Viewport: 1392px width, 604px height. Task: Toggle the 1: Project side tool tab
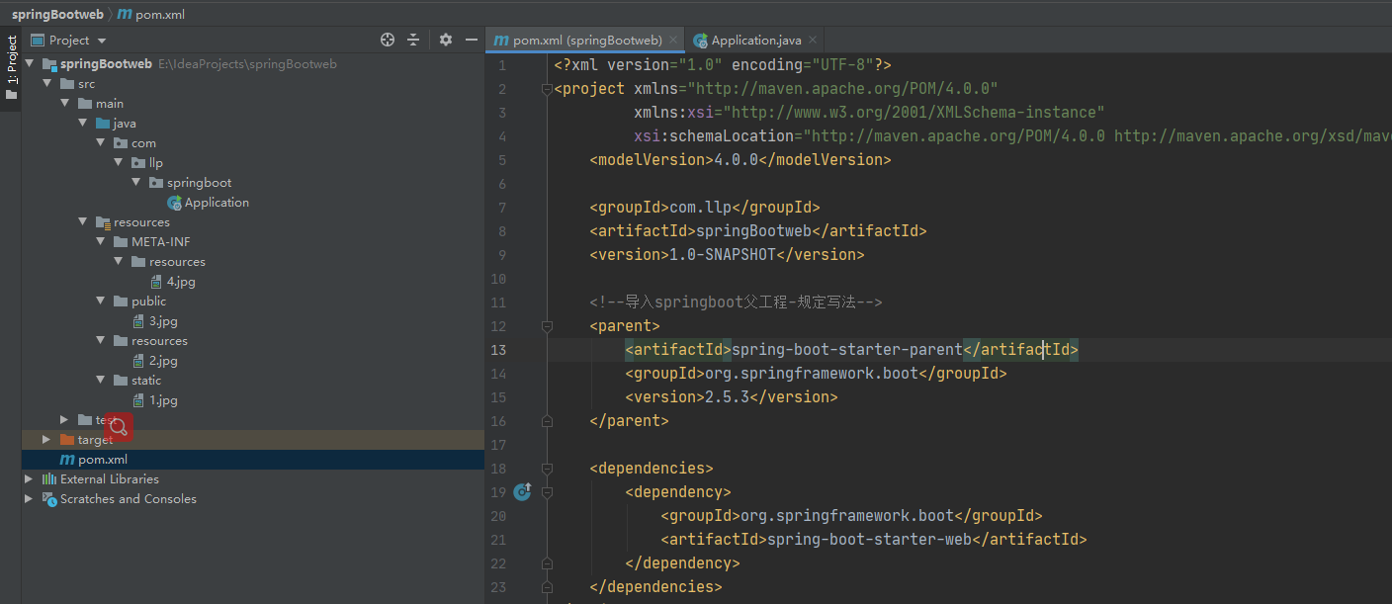(x=11, y=68)
